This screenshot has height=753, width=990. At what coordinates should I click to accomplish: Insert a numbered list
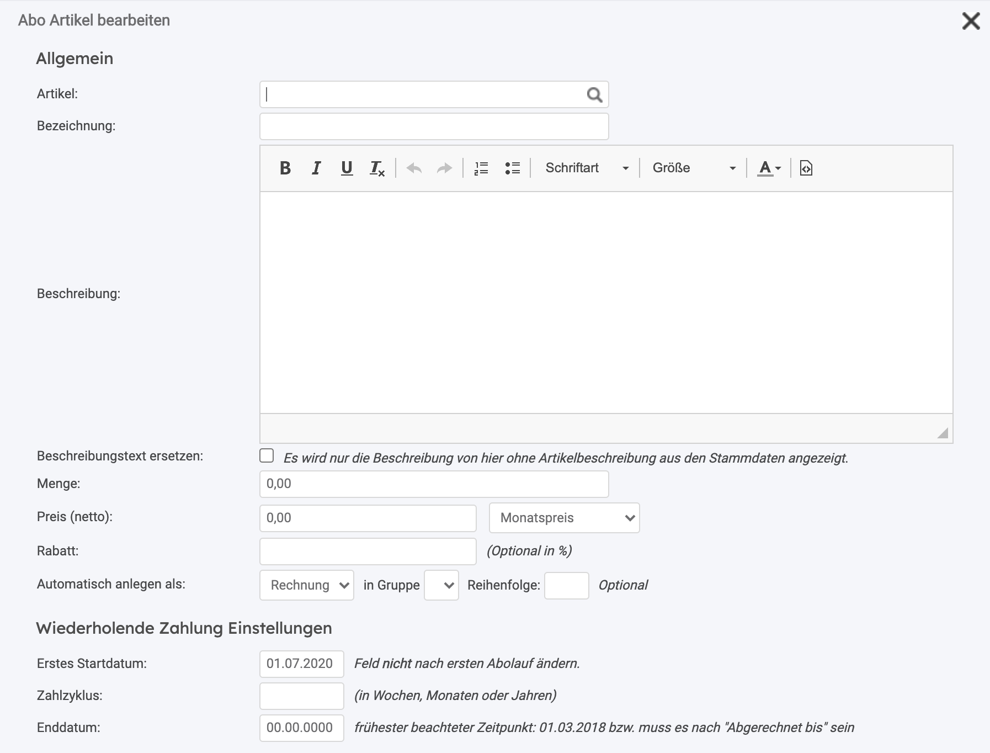[x=481, y=168]
